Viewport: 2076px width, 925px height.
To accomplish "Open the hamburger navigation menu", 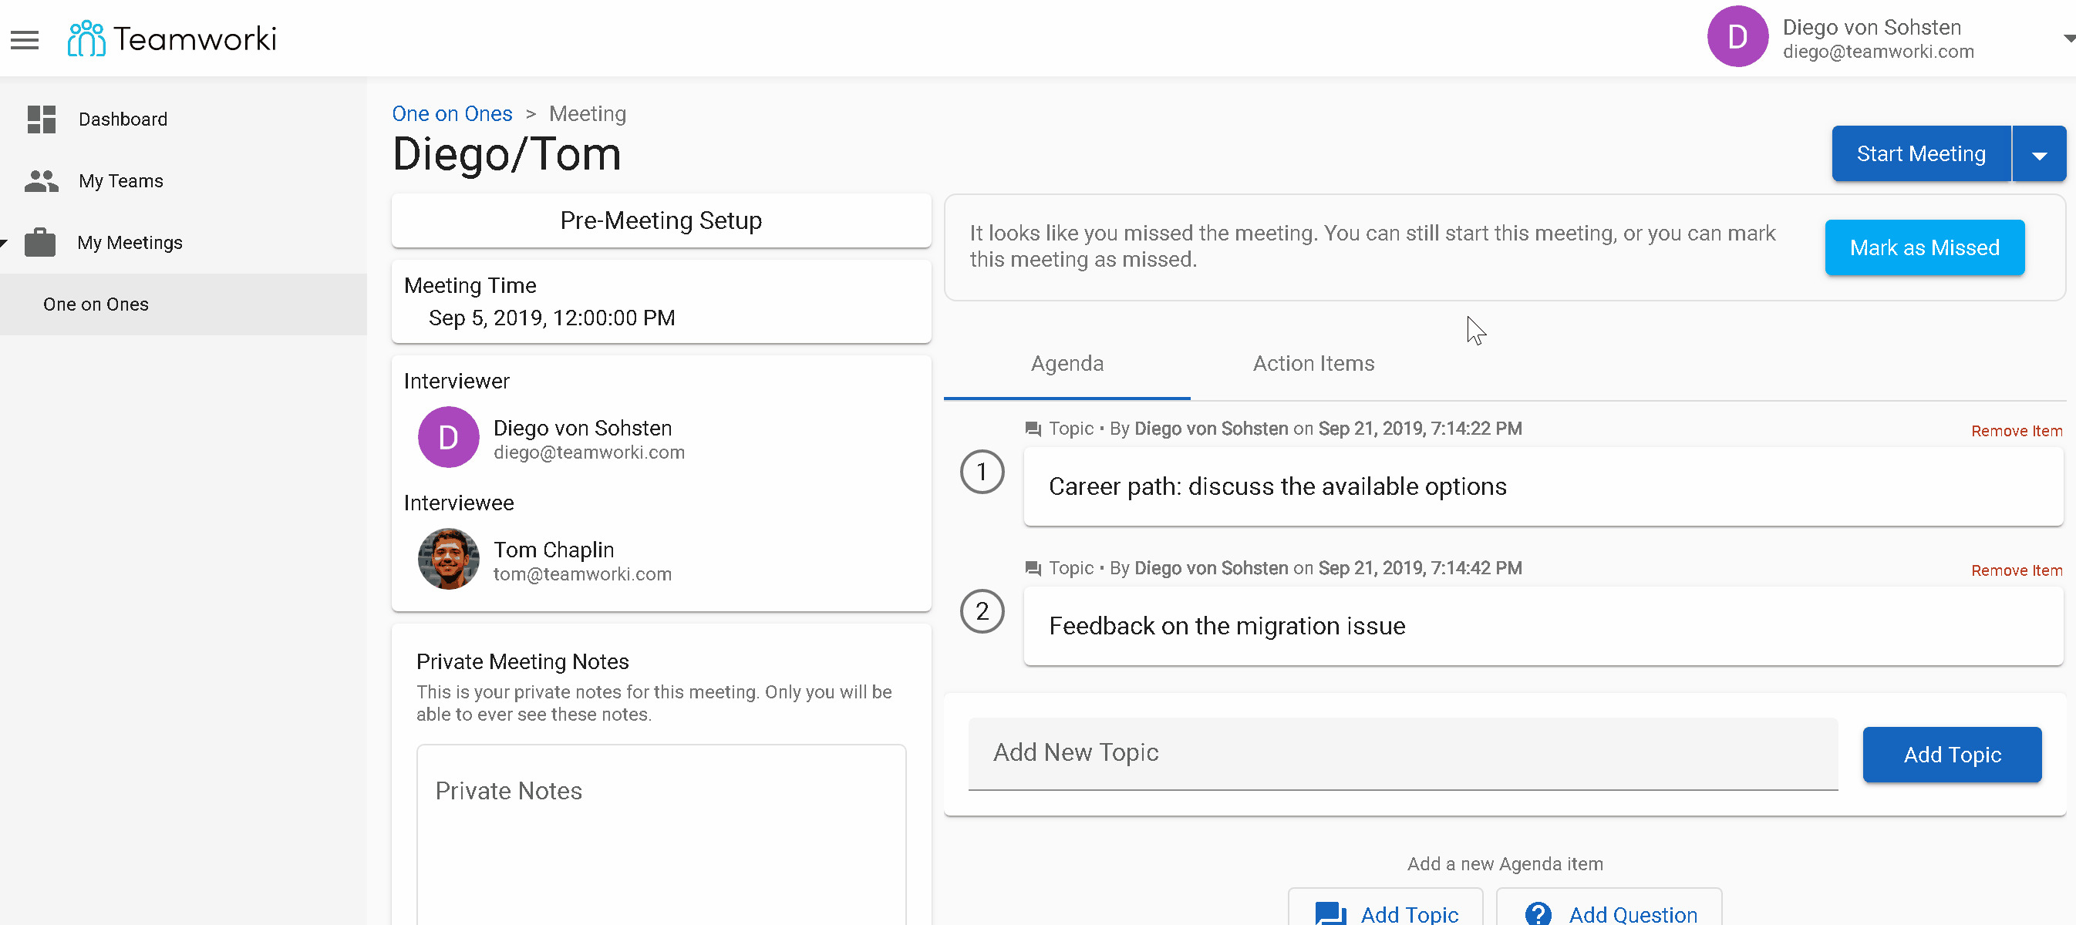I will [x=24, y=39].
